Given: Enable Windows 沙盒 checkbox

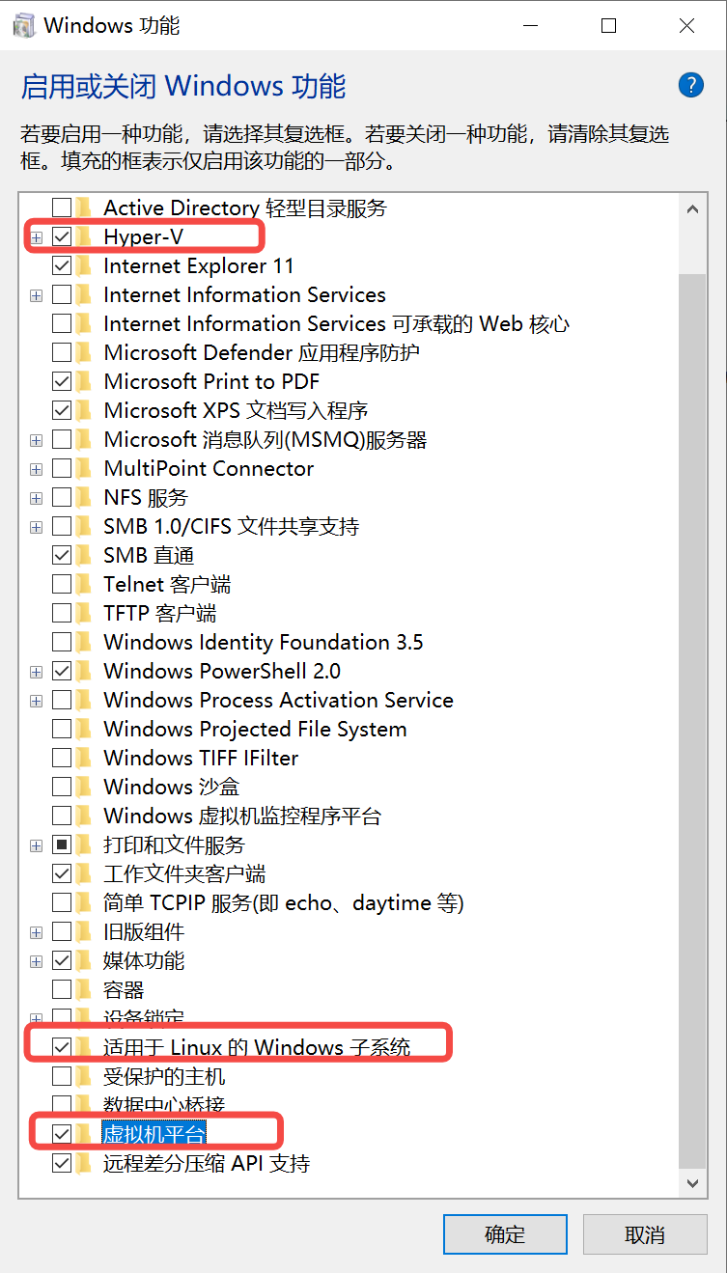Looking at the screenshot, I should pos(62,787).
